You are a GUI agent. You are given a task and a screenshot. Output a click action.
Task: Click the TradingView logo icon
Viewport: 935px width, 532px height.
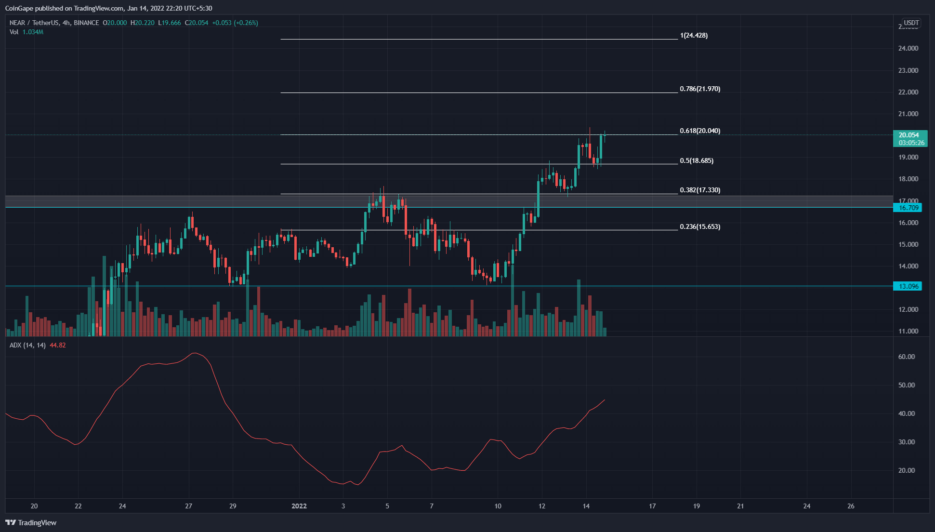coord(11,522)
